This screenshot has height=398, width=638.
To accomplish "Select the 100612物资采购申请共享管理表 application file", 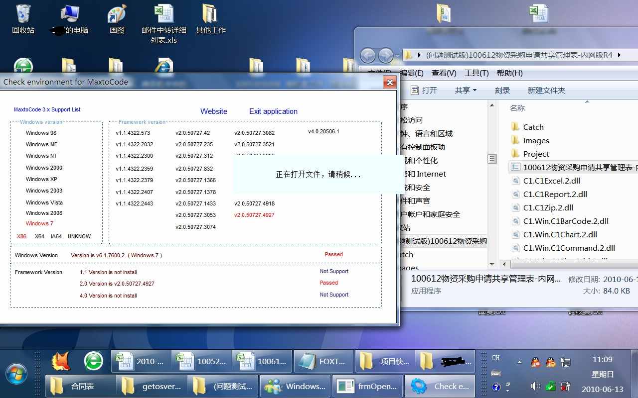I will [x=574, y=168].
